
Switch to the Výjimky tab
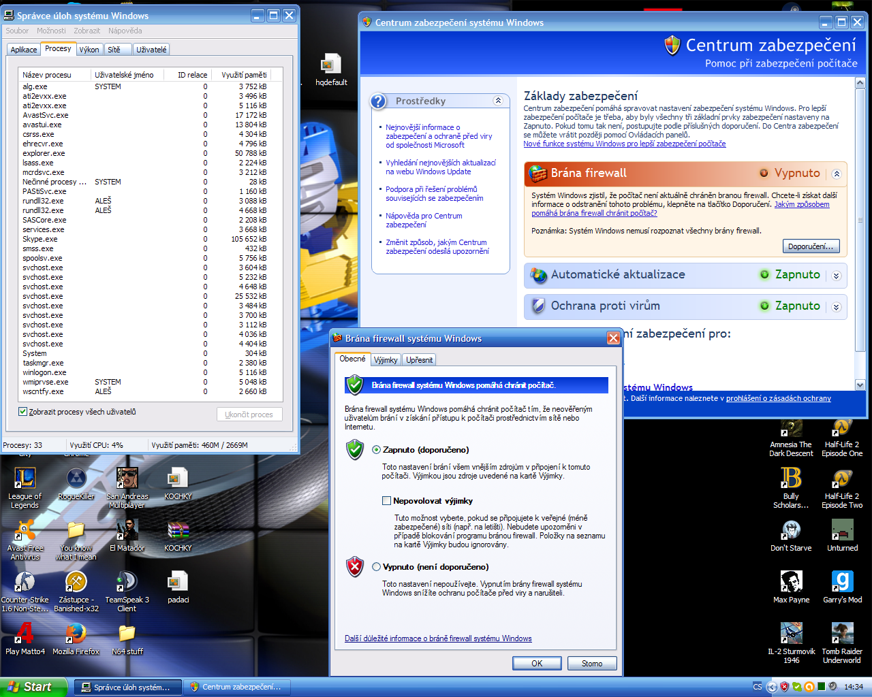(x=386, y=360)
